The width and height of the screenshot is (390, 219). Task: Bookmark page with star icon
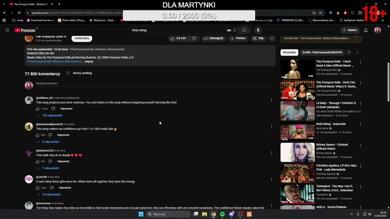[321, 13]
